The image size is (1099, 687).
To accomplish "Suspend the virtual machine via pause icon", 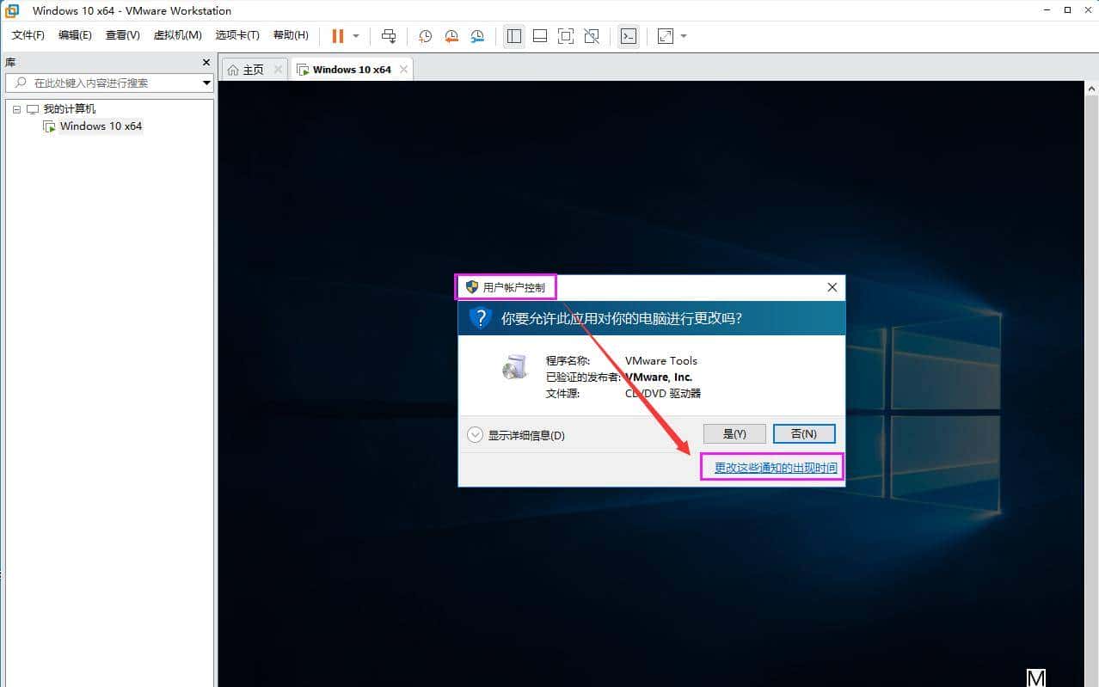I will pos(336,36).
